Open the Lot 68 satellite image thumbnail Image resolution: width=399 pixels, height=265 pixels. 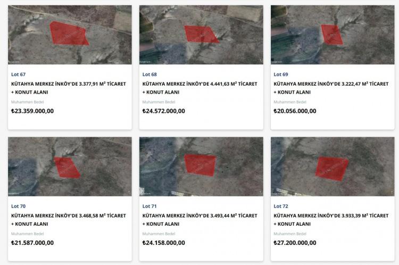pos(201,35)
